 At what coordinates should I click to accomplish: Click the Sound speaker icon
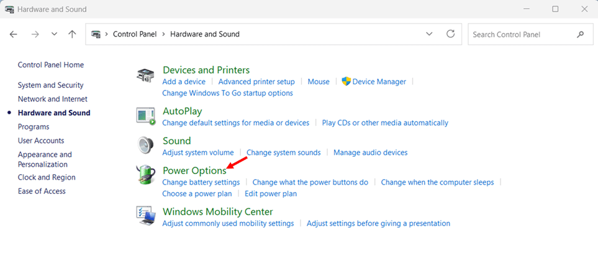click(145, 145)
